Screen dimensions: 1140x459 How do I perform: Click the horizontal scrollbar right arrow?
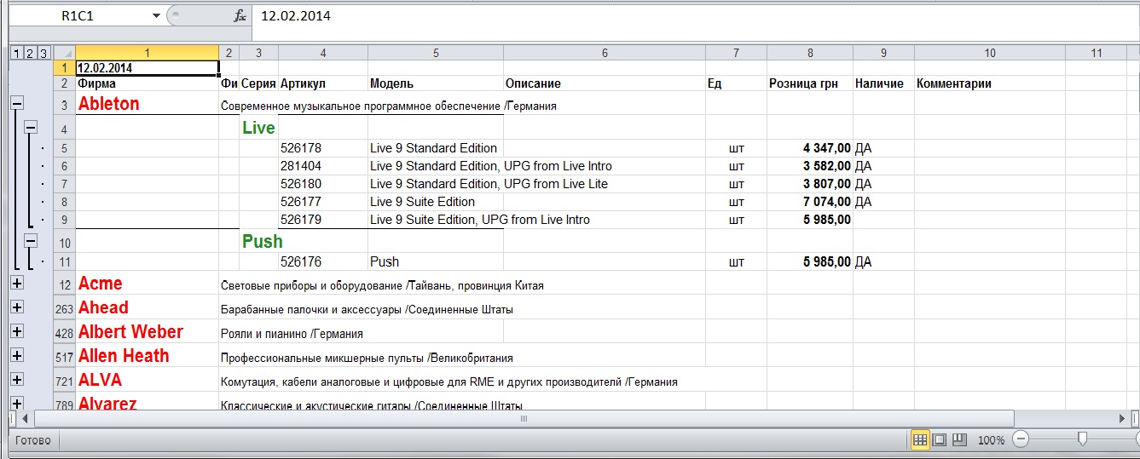[1121, 418]
